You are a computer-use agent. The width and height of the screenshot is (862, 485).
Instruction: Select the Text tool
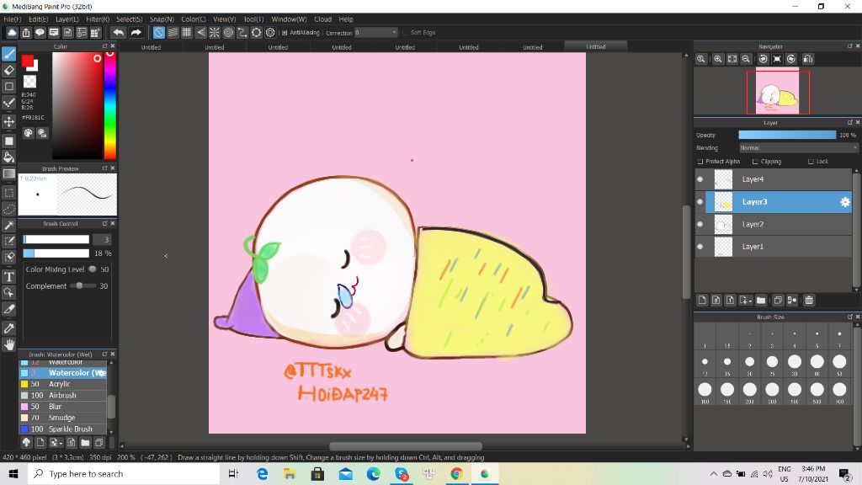[x=8, y=276]
